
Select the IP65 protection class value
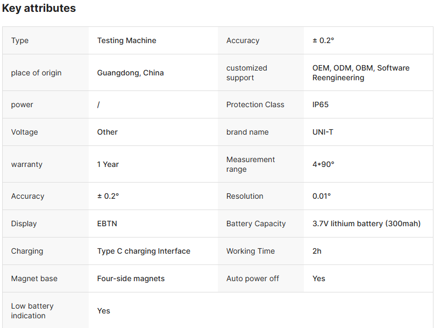tap(321, 104)
